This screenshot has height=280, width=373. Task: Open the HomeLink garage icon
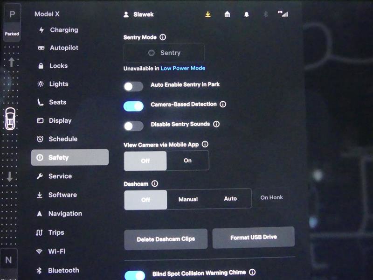pos(227,14)
